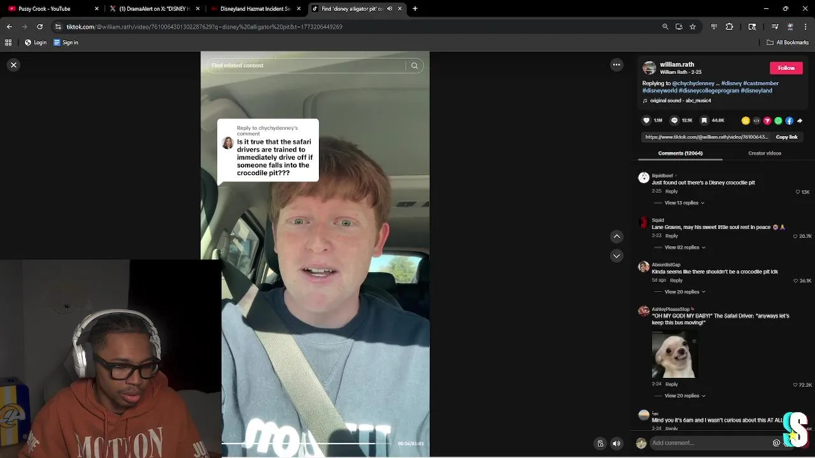815x458 pixels.
Task: Open a new browser tab
Action: (x=415, y=9)
